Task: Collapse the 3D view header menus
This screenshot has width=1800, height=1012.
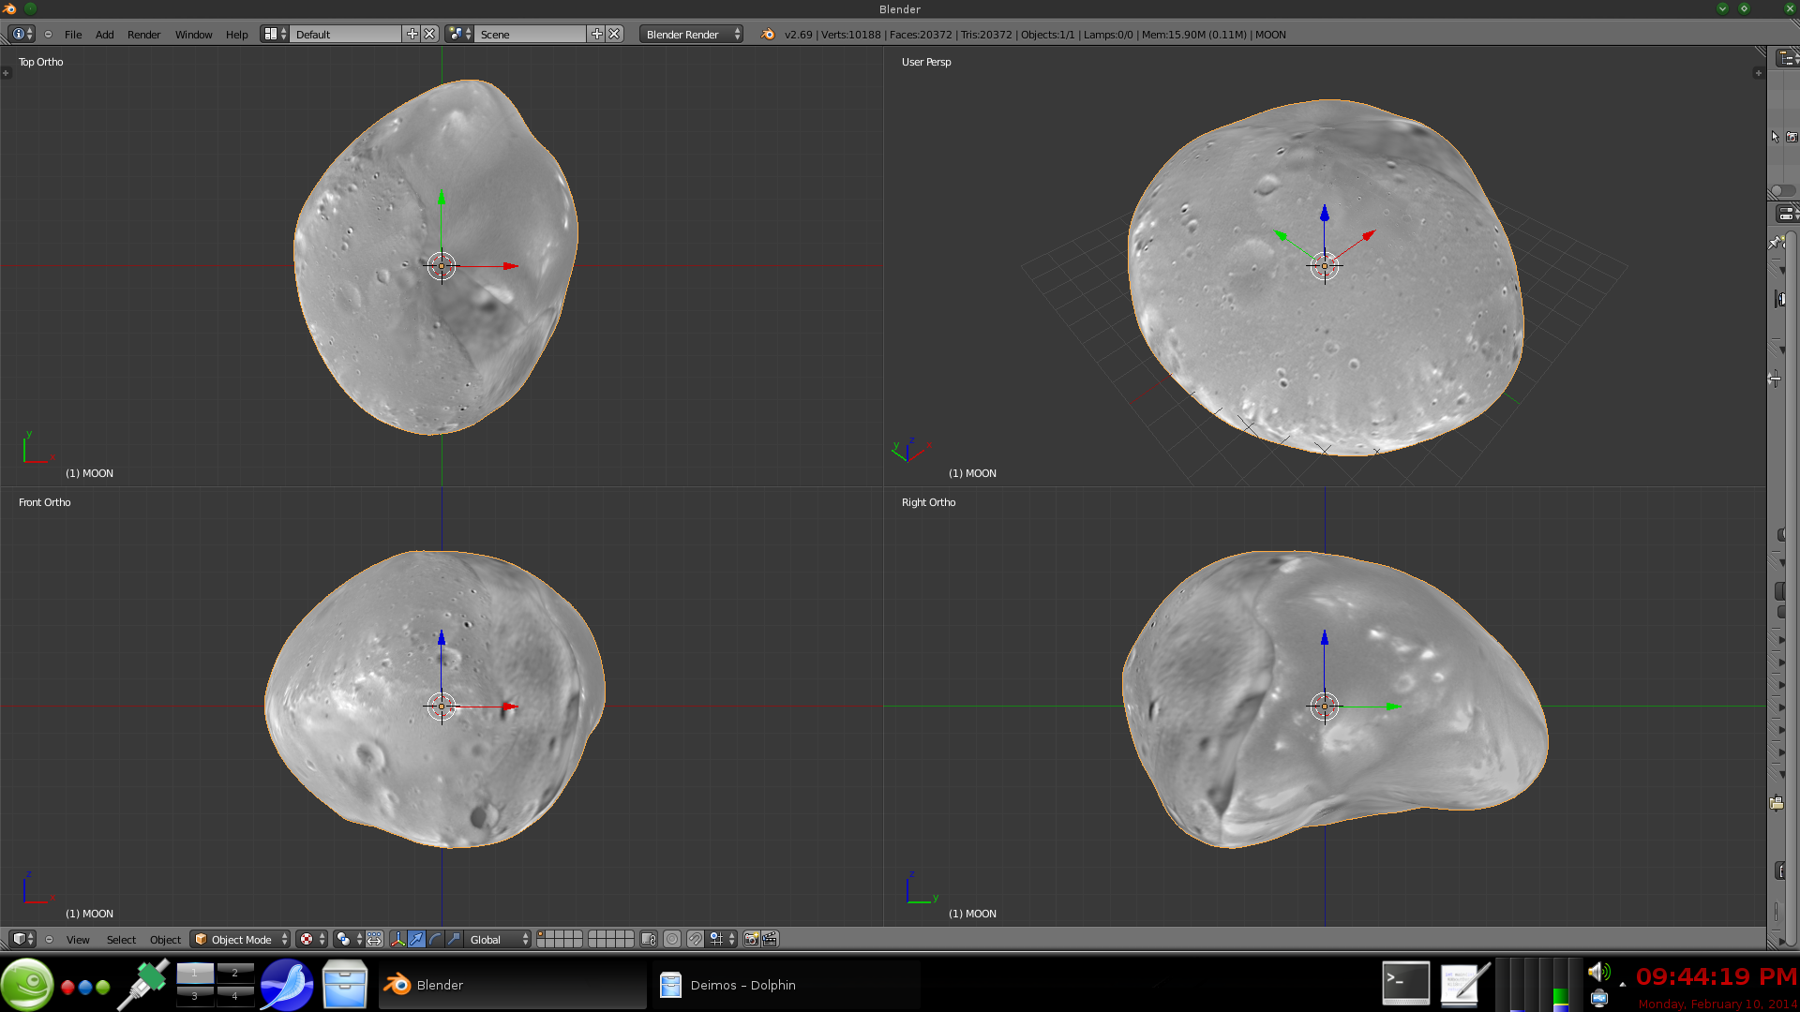Action: coord(49,939)
